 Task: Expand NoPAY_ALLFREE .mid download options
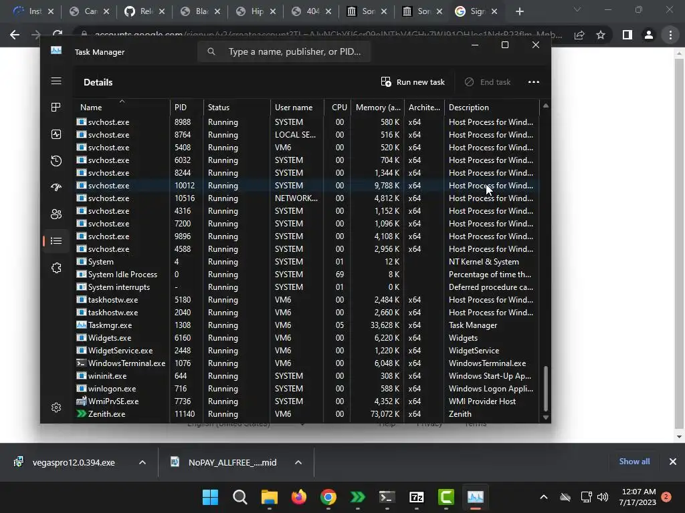click(298, 462)
